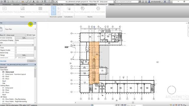Open the Properties help link
This screenshot has width=189, height=106.
(x=3, y=61)
